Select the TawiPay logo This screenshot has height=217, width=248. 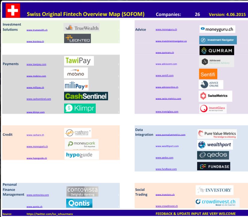tap(79, 61)
